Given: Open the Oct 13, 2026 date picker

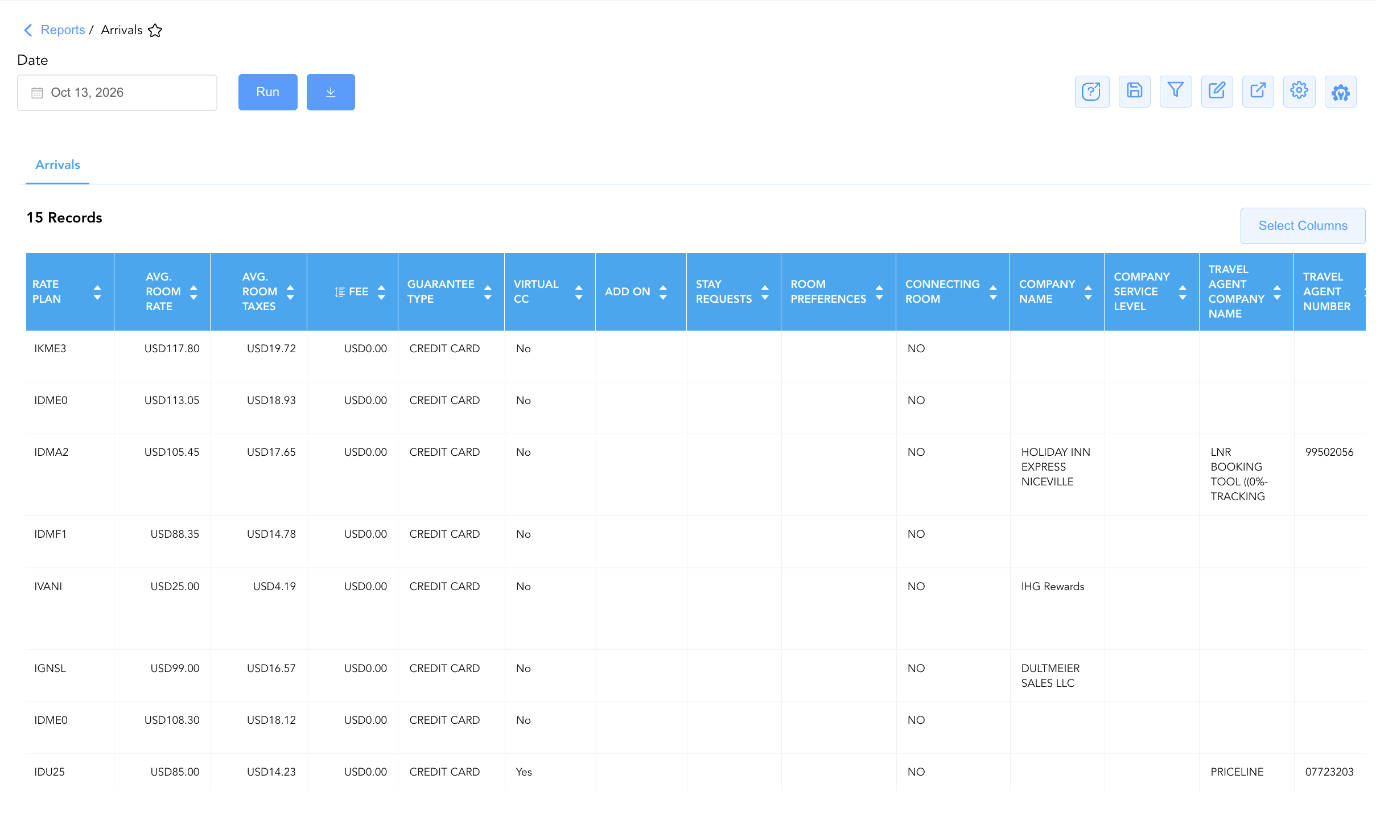Looking at the screenshot, I should point(117,93).
